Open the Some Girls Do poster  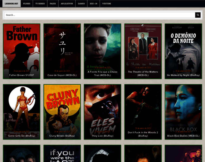[x=22, y=112]
